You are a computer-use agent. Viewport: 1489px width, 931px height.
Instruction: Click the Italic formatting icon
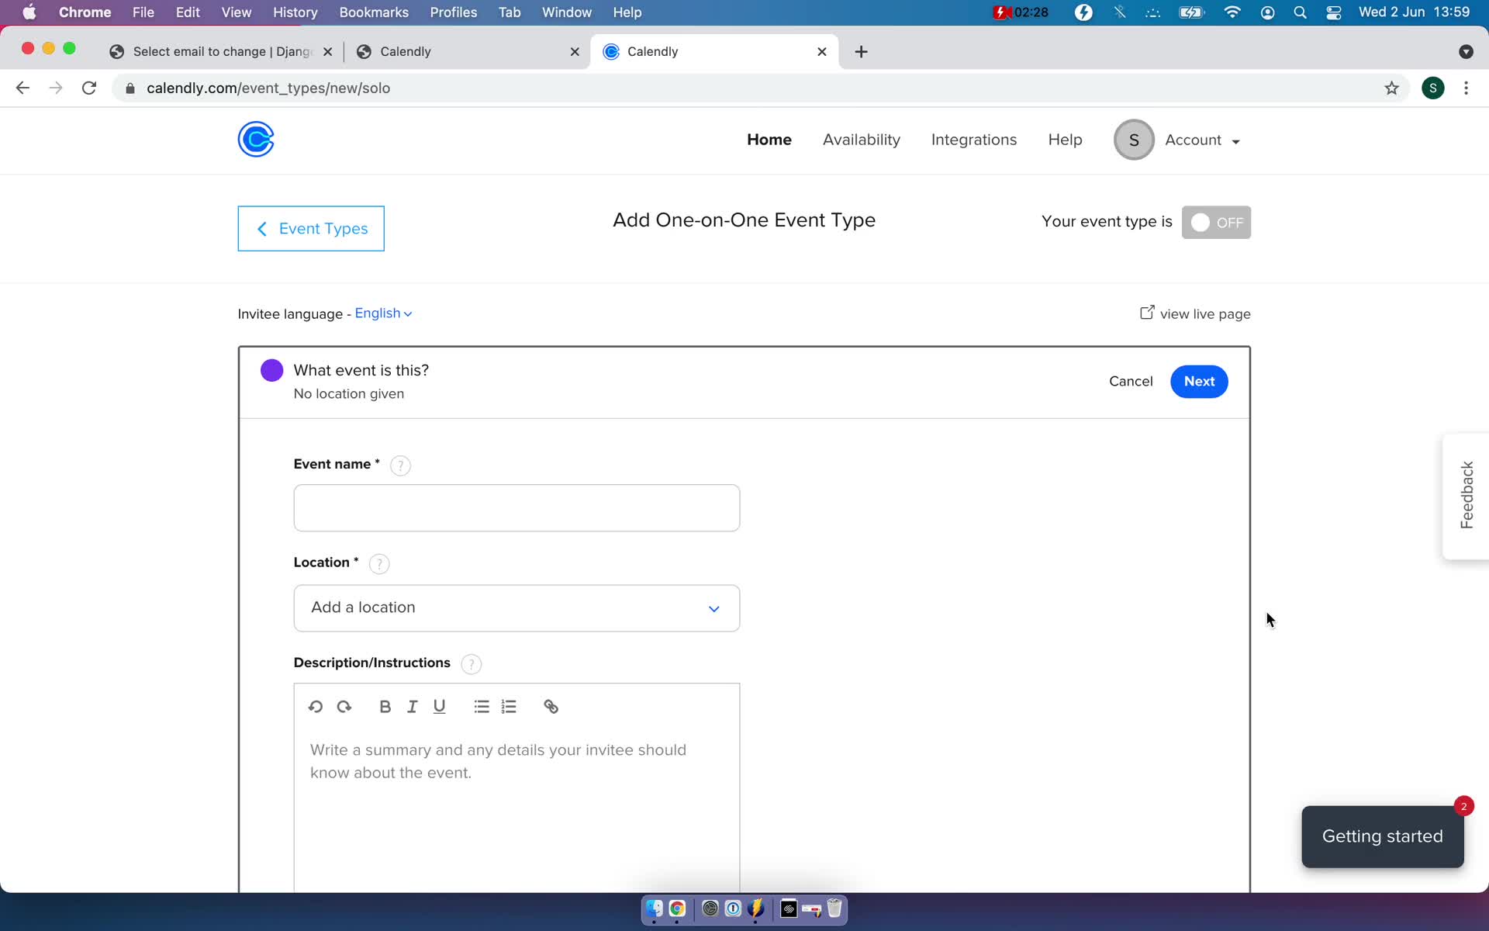coord(412,706)
